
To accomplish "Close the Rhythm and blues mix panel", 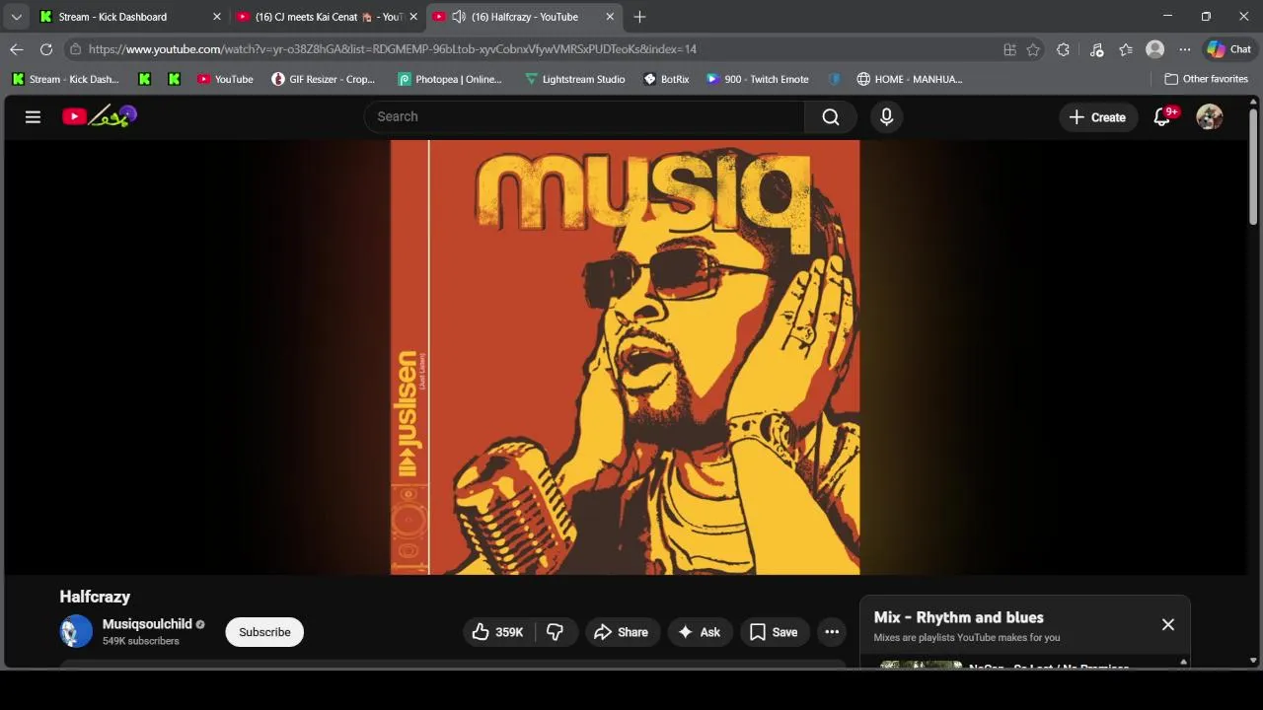I will 1168,624.
